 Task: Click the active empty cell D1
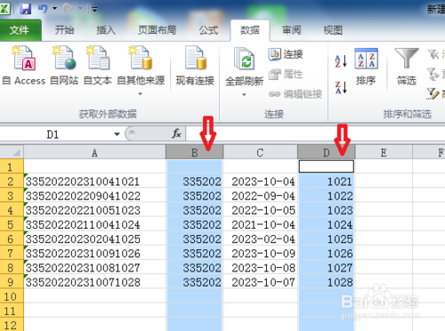pos(327,166)
